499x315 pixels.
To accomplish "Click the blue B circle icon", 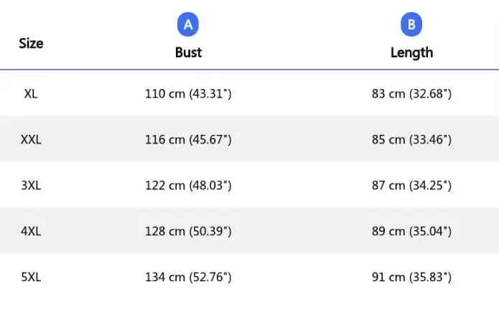I will click(x=411, y=24).
